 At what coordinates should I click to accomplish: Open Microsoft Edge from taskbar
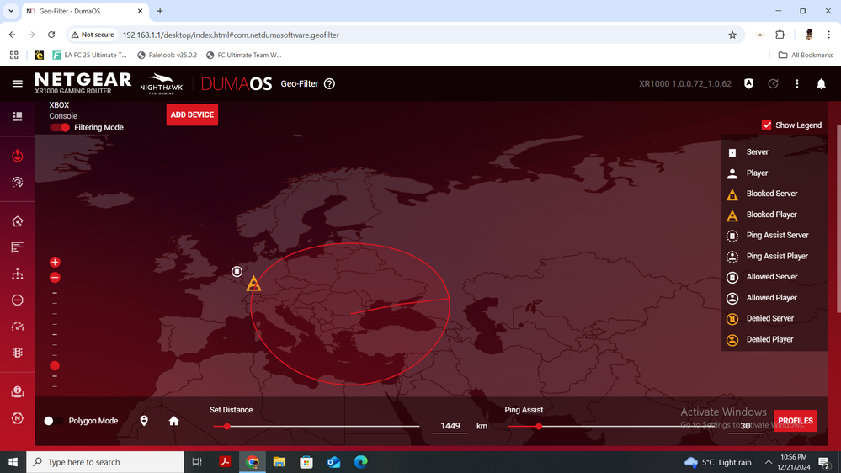(360, 462)
